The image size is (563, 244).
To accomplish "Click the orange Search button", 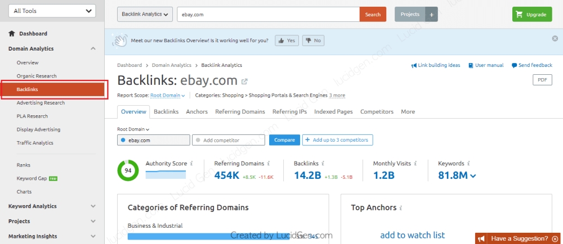I will [373, 14].
